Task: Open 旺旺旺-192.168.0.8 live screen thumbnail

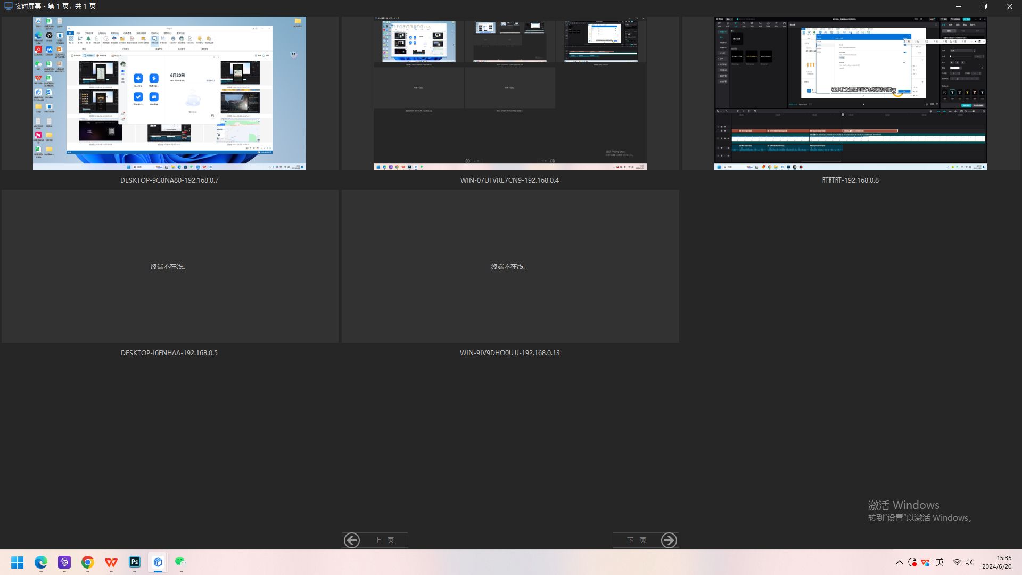Action: pos(851,93)
